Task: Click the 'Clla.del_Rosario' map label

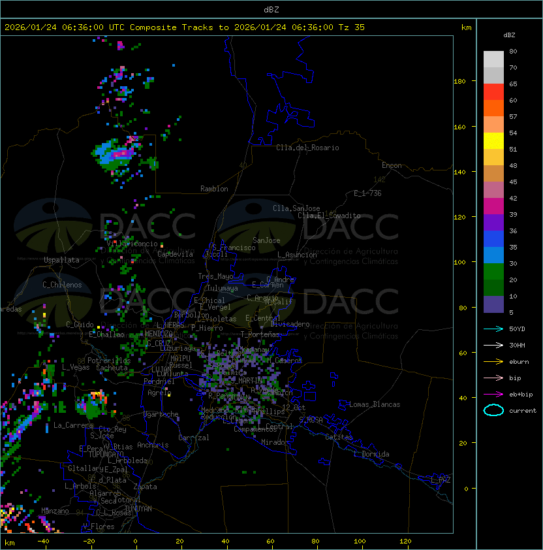Action: pyautogui.click(x=307, y=148)
